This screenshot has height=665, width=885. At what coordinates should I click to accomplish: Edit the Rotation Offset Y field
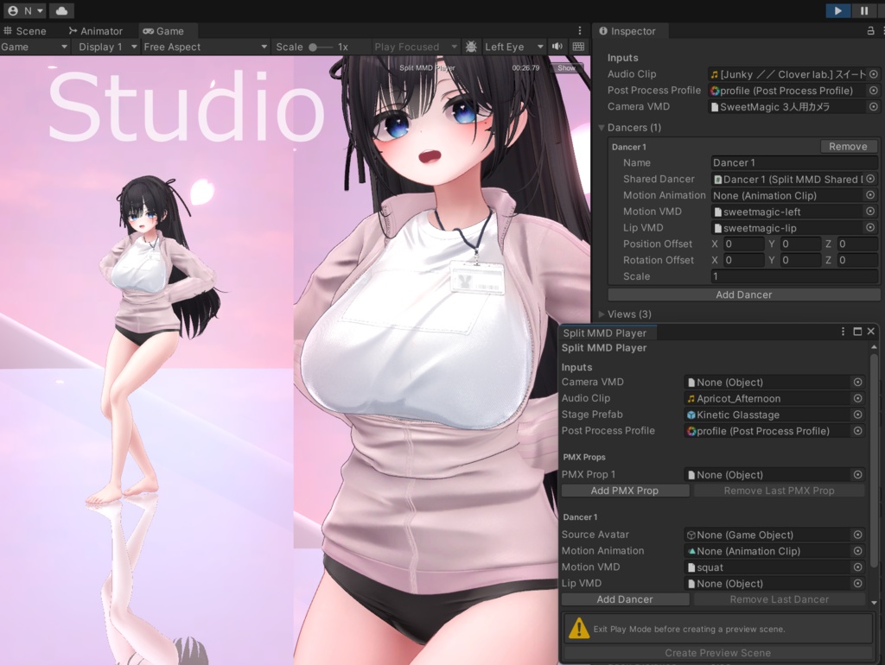[800, 261]
